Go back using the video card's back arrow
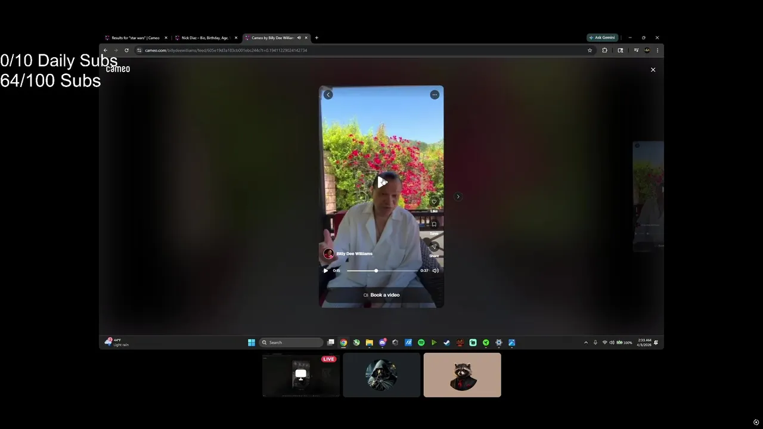The width and height of the screenshot is (763, 429). point(328,95)
